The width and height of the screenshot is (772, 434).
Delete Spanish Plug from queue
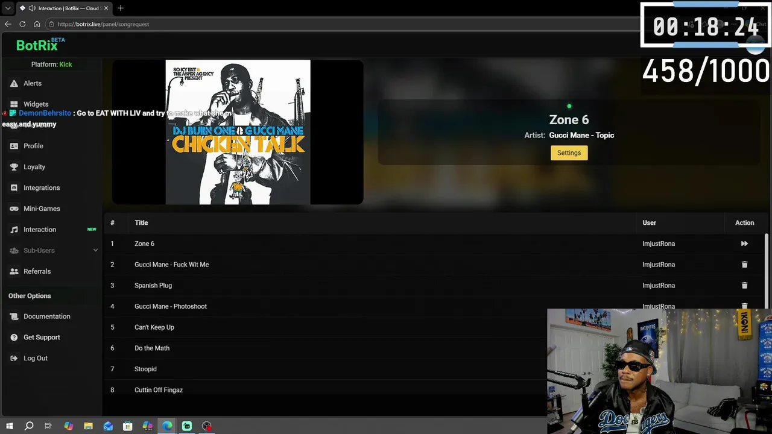tap(744, 285)
